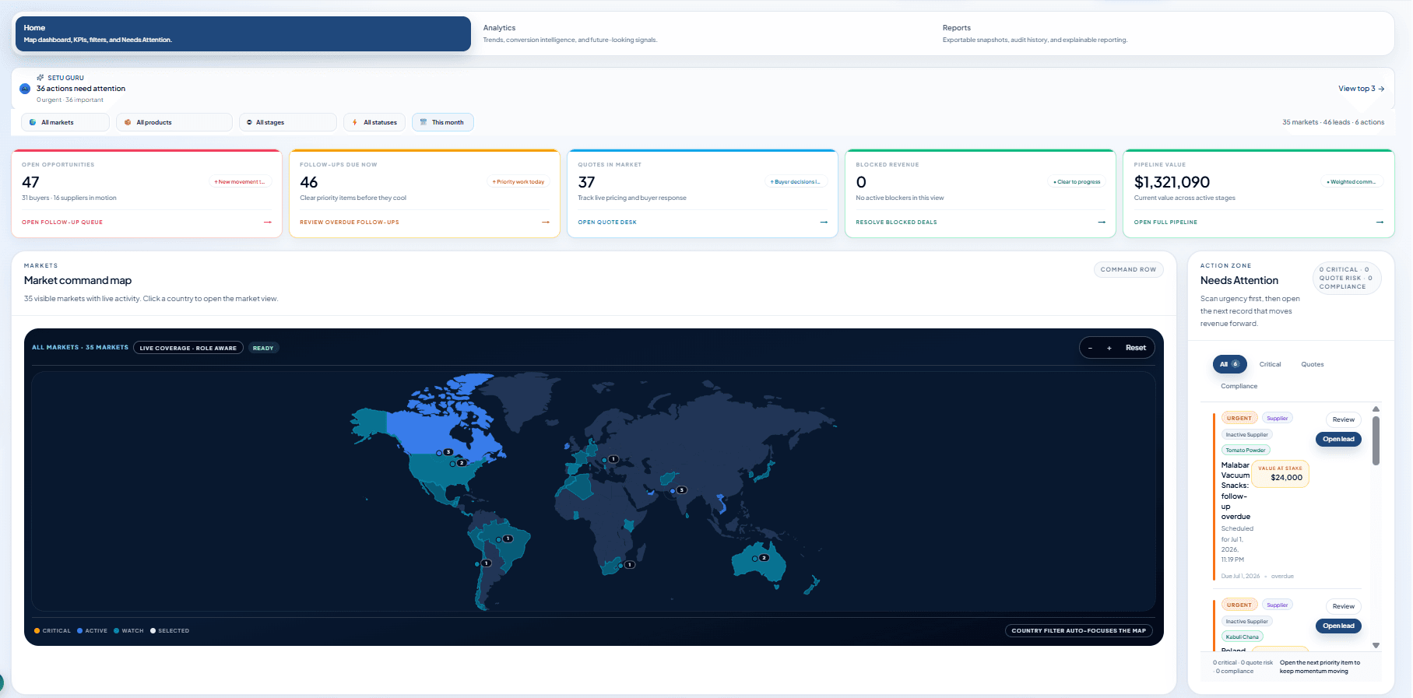Open the This month date filter
Screen dimensions: 1413x698
point(443,122)
